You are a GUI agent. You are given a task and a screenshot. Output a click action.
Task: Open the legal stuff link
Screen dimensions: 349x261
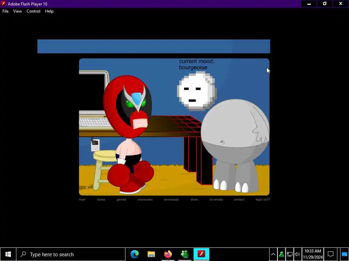click(x=263, y=199)
